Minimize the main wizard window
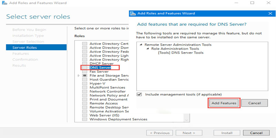This screenshot has width=276, height=138. pyautogui.click(x=237, y=3)
